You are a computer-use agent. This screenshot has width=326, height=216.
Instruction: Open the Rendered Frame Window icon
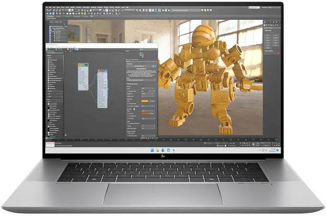pos(166,10)
